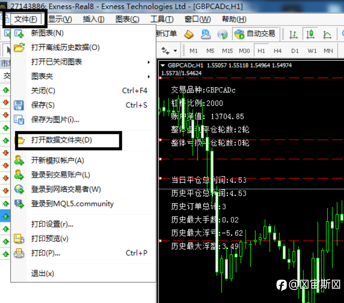Image resolution: width=344 pixels, height=303 pixels.
Task: Choose 关闭(C) in the file menu
Action: (83, 91)
